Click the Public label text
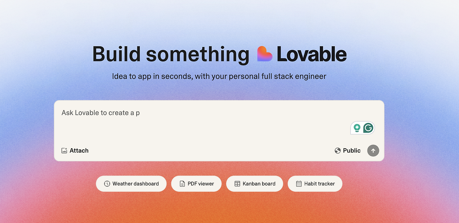Image resolution: width=459 pixels, height=223 pixels. pos(352,150)
